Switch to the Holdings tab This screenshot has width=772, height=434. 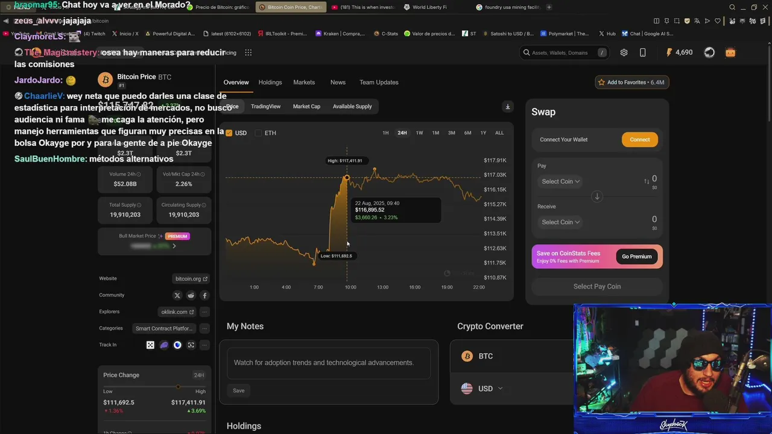click(x=270, y=83)
